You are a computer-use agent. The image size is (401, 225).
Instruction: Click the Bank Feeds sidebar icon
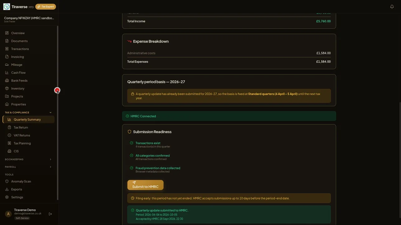pos(7,81)
